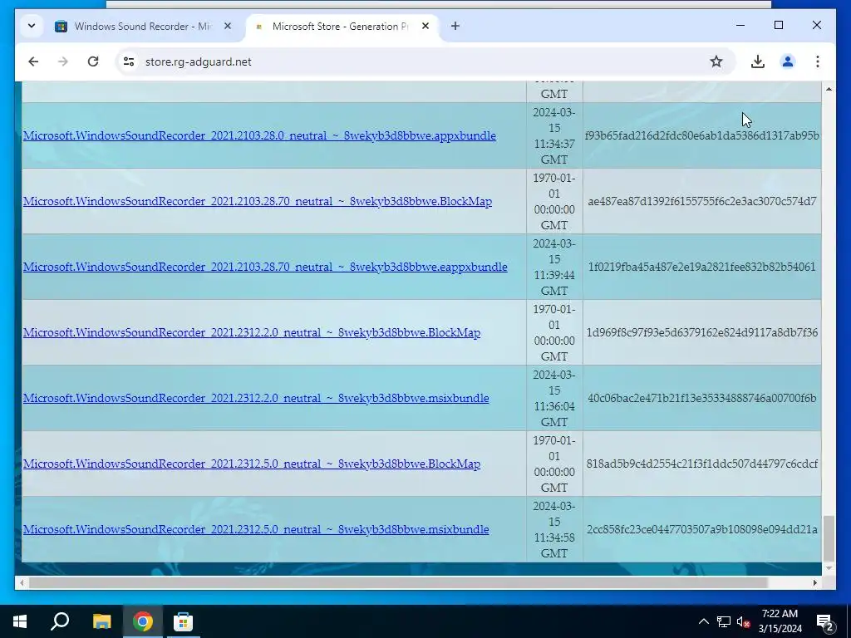Click the 11:34:58 GMT date cell
This screenshot has height=638, width=851.
point(554,529)
